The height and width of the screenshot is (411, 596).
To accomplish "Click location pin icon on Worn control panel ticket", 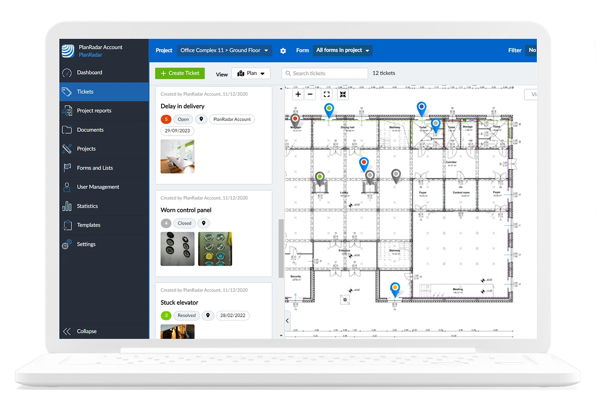I will pyautogui.click(x=204, y=223).
